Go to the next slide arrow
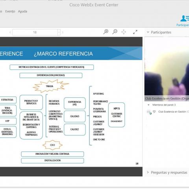This screenshot has width=189, height=189. (x=63, y=32)
